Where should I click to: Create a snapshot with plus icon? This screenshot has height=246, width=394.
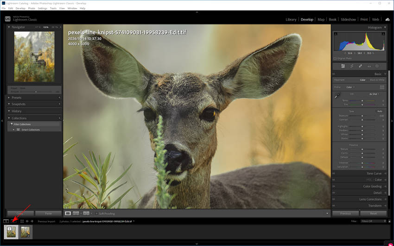point(59,104)
